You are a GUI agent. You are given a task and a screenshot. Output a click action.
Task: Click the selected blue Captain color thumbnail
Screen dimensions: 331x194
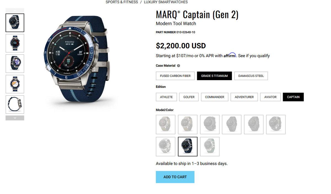point(188,147)
